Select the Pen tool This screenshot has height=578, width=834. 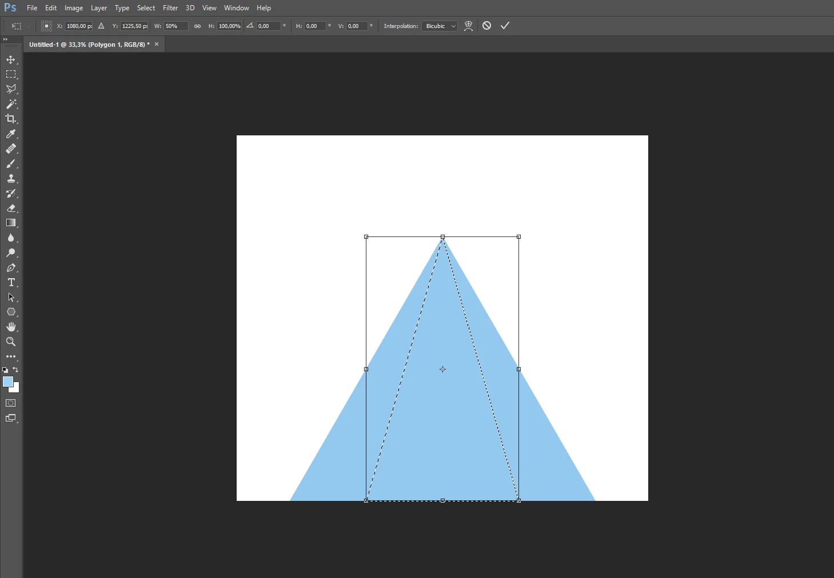point(11,268)
